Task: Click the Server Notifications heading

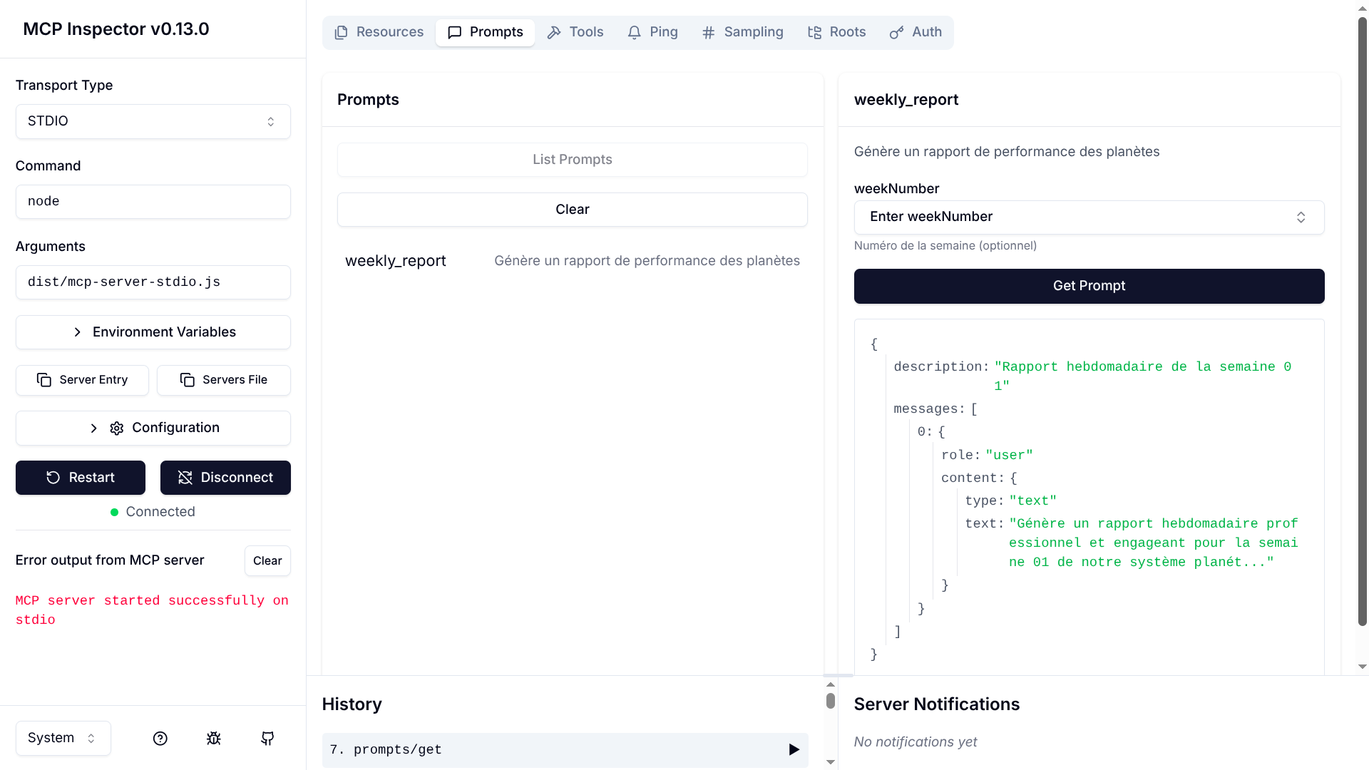Action: [x=937, y=704]
